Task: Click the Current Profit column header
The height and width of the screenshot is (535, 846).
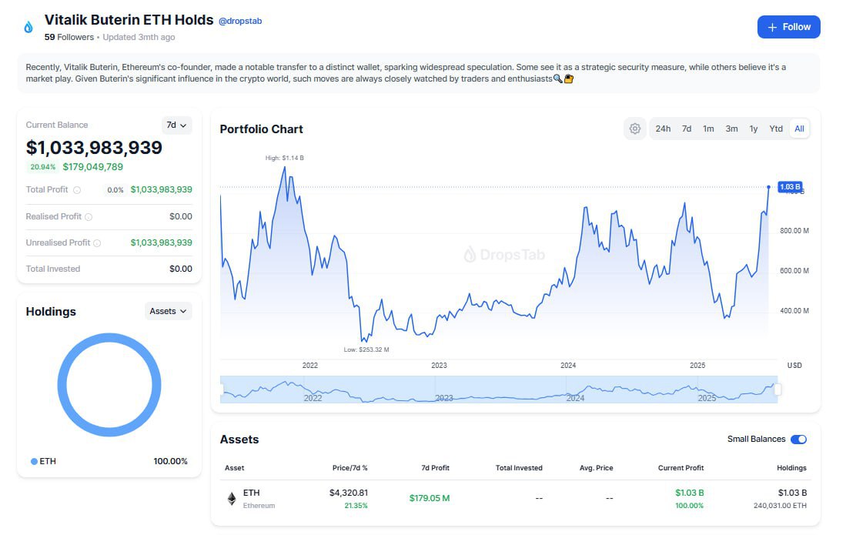Action: [x=681, y=468]
